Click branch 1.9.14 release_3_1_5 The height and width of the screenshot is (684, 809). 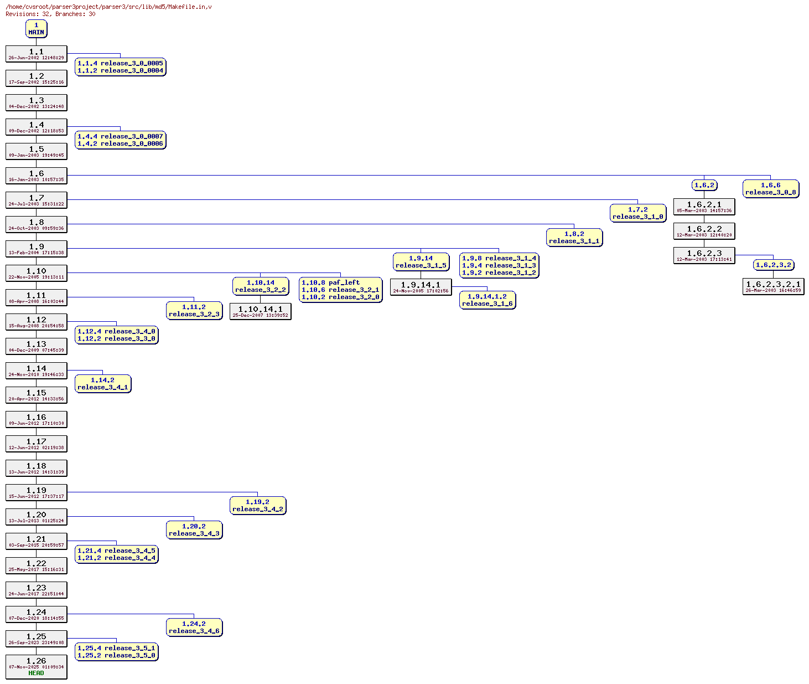coord(421,262)
